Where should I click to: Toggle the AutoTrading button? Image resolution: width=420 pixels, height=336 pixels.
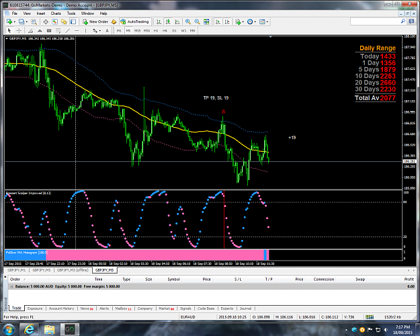(x=134, y=22)
